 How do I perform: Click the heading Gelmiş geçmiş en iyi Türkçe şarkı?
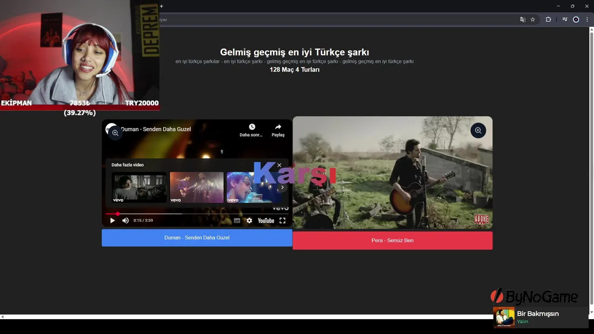pos(295,52)
